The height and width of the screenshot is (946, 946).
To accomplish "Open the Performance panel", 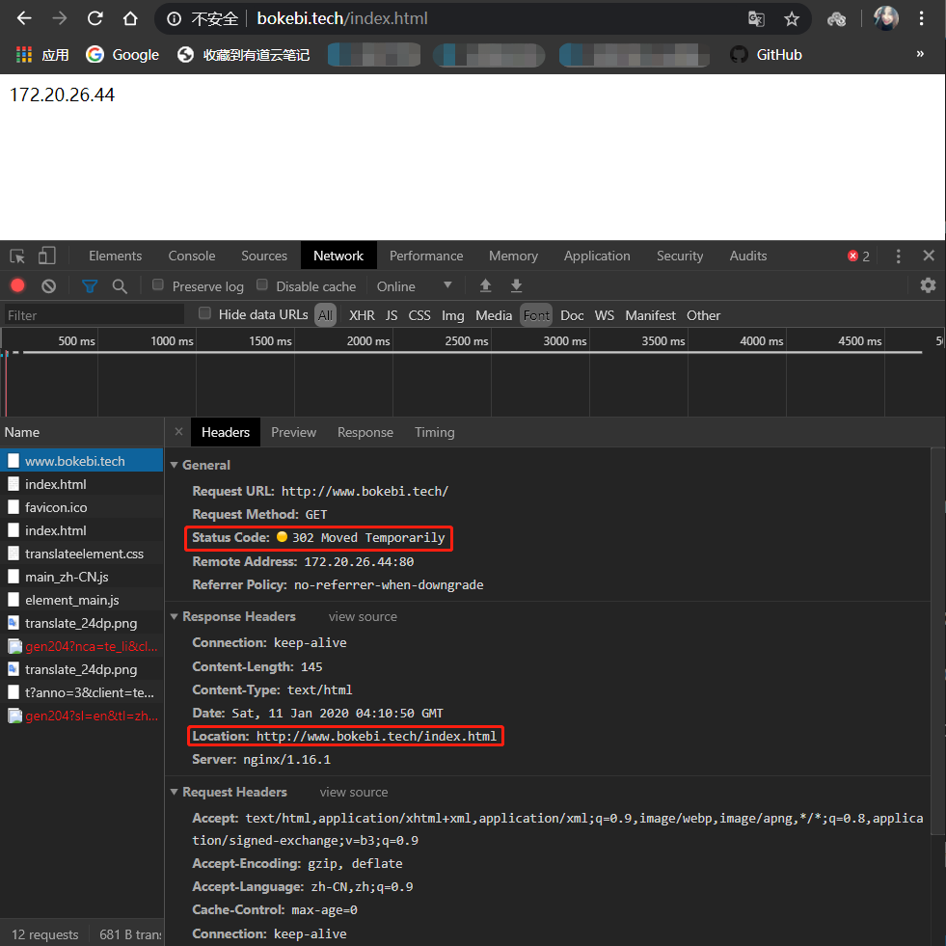I will (x=426, y=256).
